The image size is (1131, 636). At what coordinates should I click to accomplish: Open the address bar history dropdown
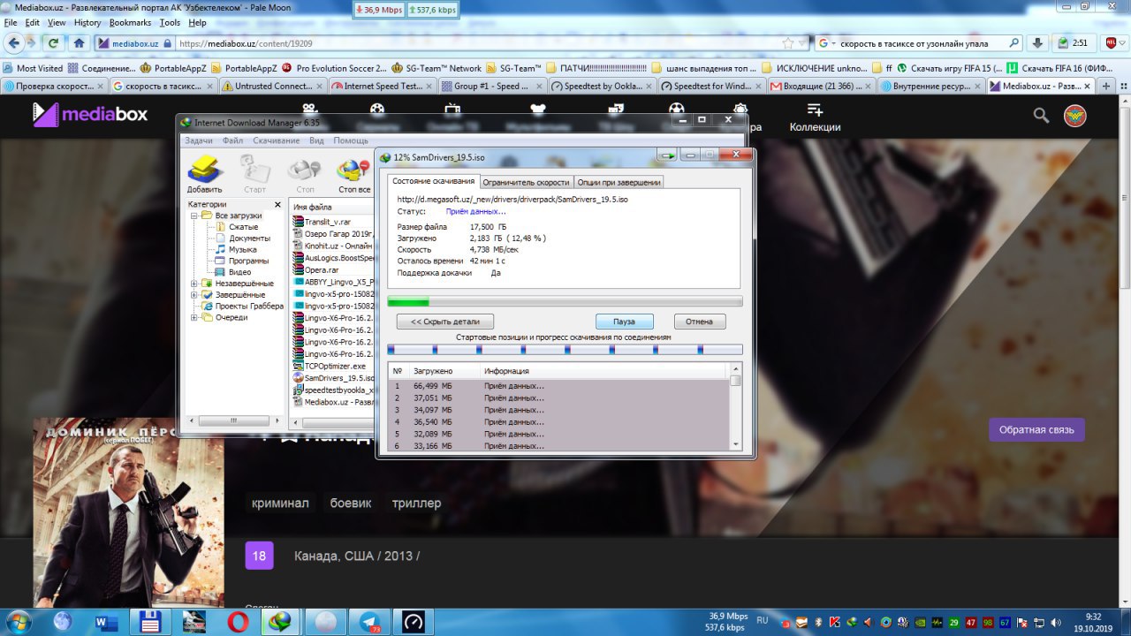click(802, 42)
